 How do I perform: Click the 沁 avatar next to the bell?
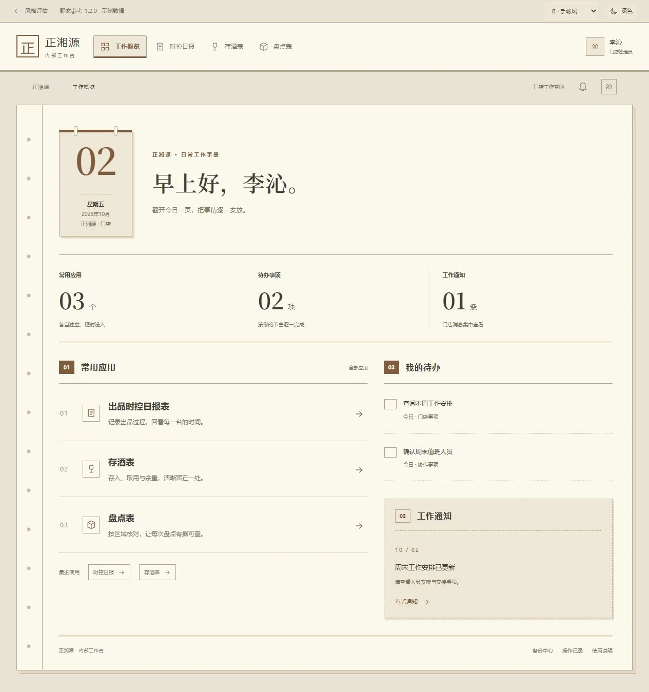[609, 87]
